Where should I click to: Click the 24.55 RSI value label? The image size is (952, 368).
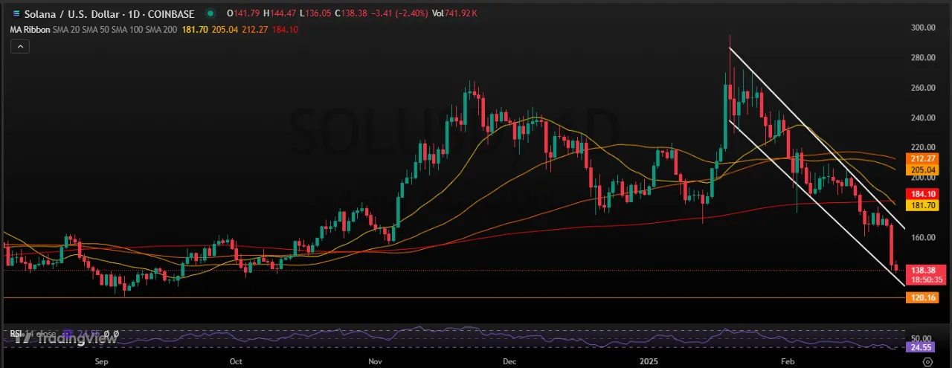(919, 347)
